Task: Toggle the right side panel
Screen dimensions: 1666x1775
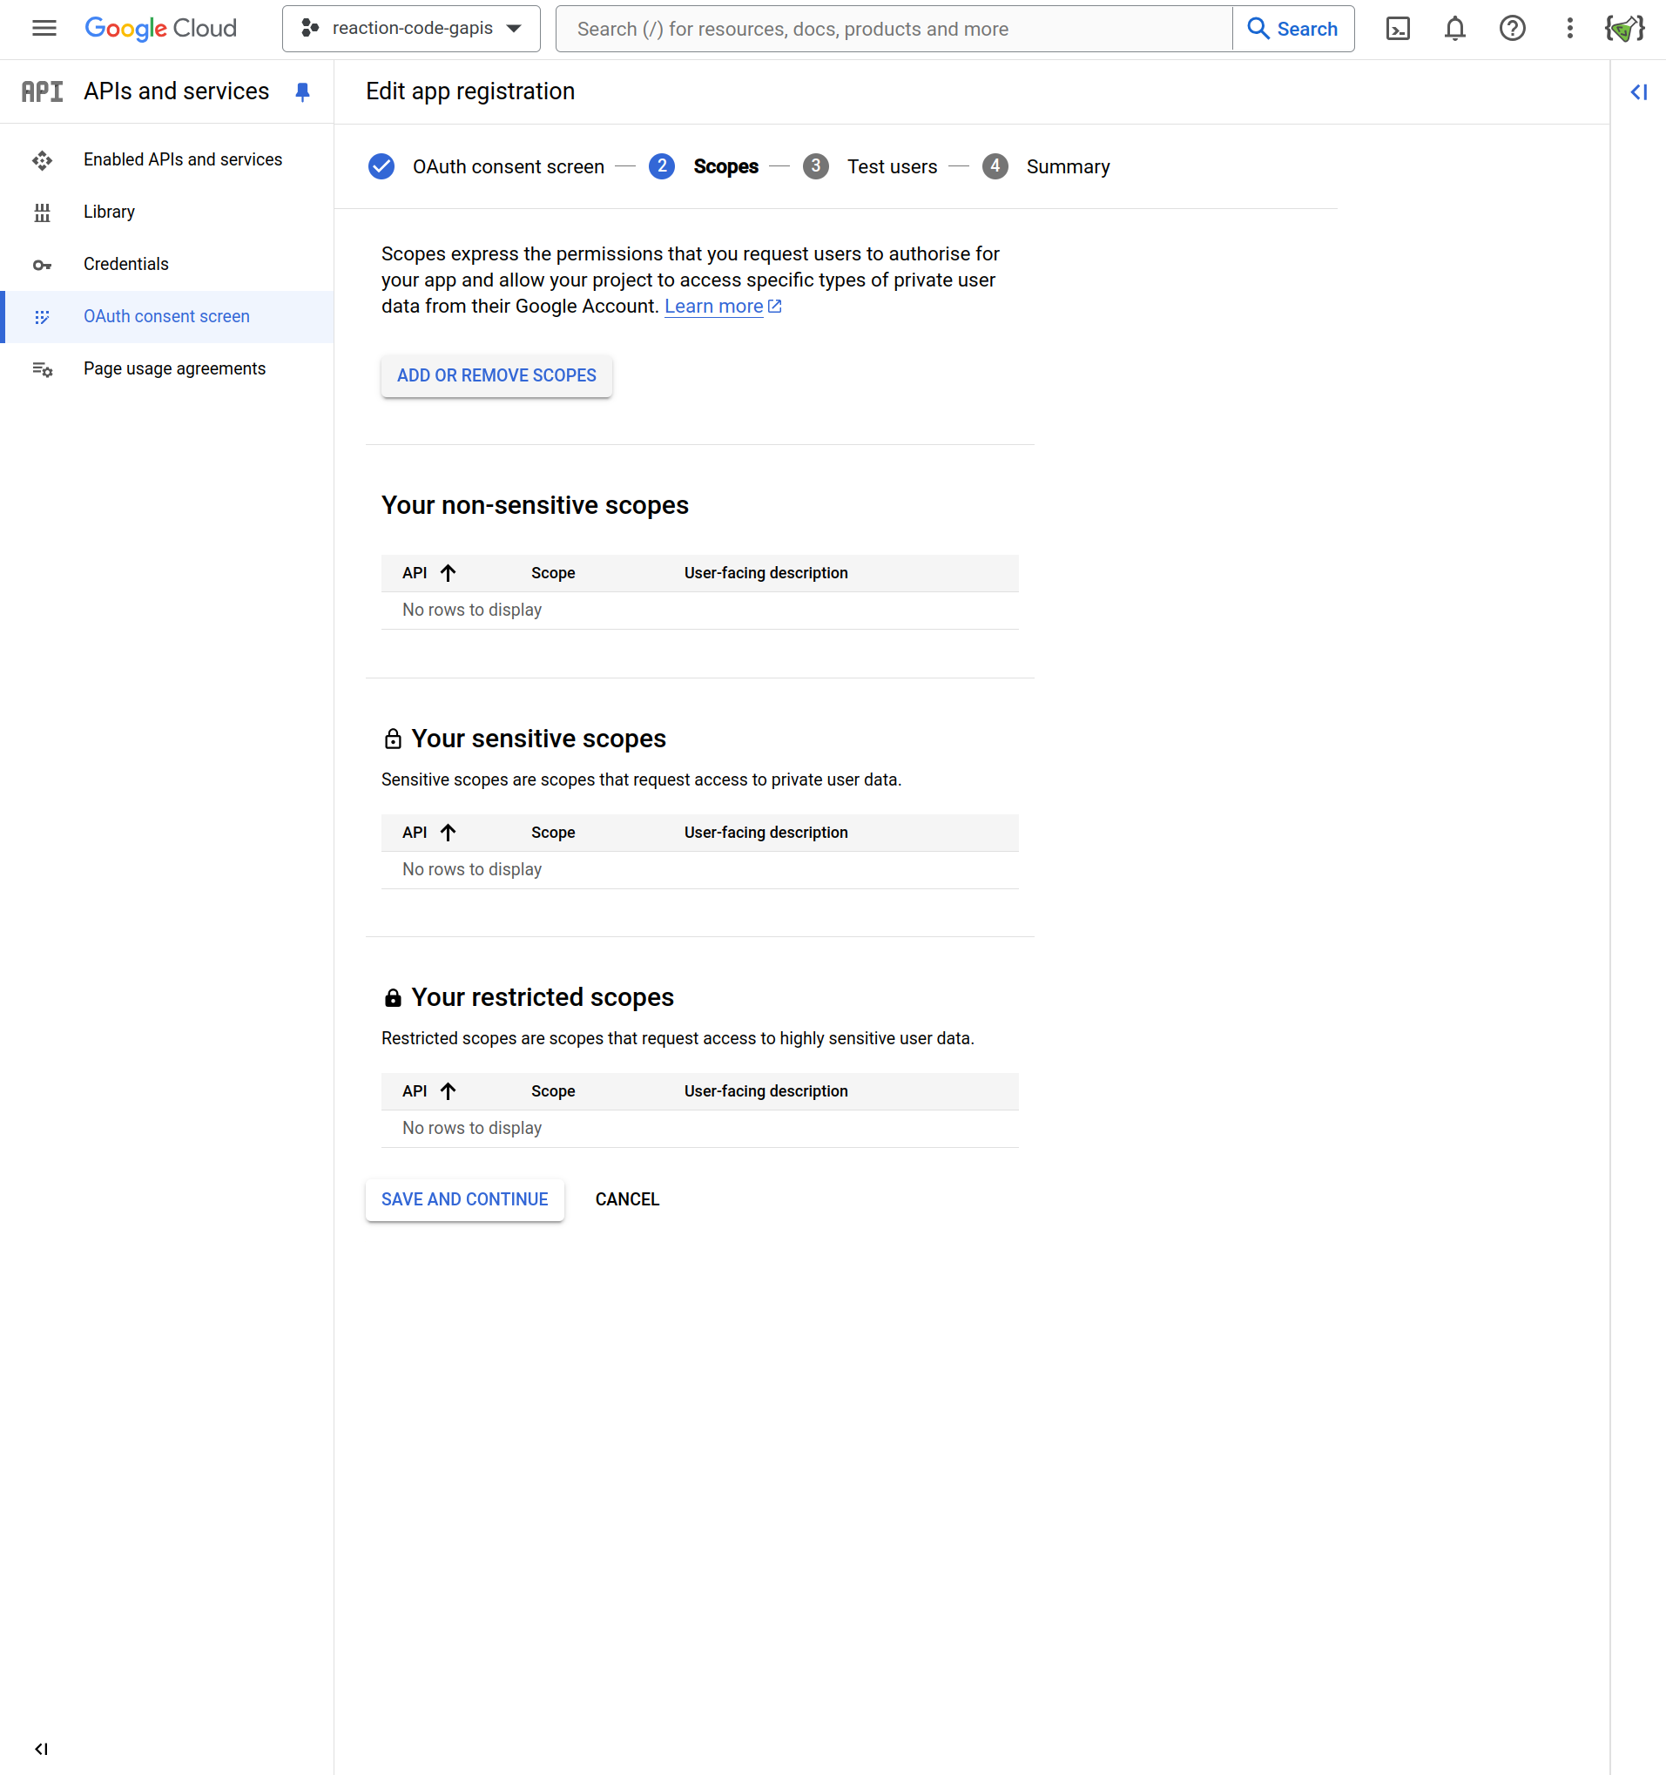Action: [x=1638, y=92]
